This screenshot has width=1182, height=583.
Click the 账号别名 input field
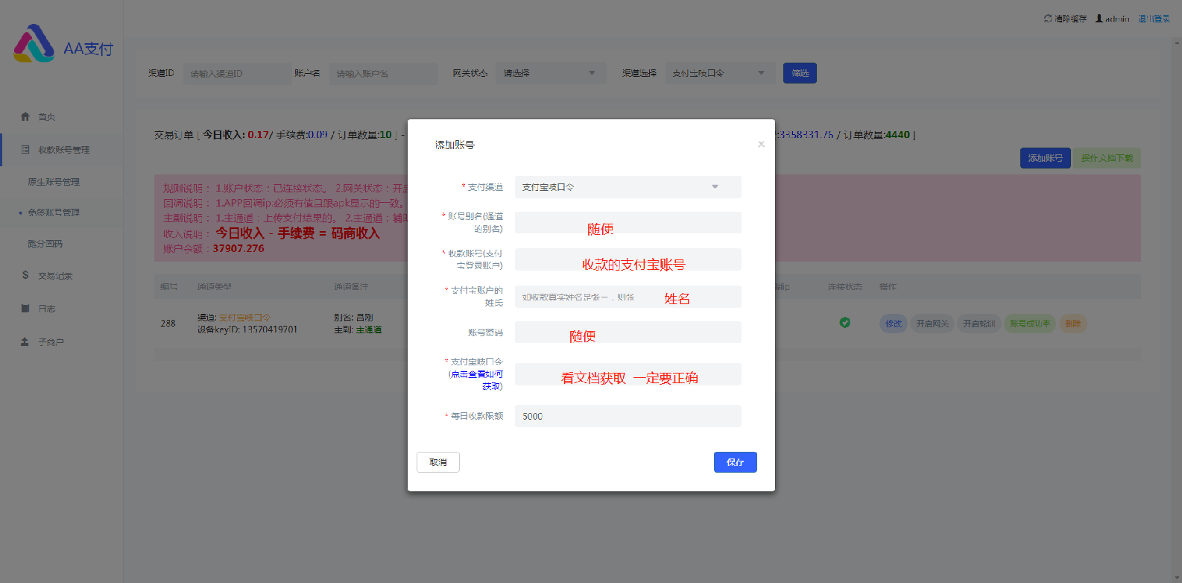click(628, 222)
